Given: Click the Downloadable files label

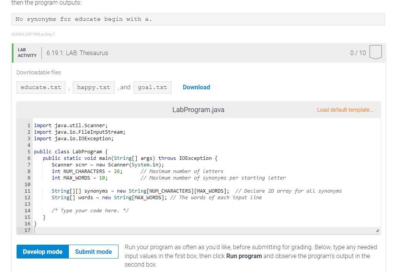Looking at the screenshot, I should 38,72.
